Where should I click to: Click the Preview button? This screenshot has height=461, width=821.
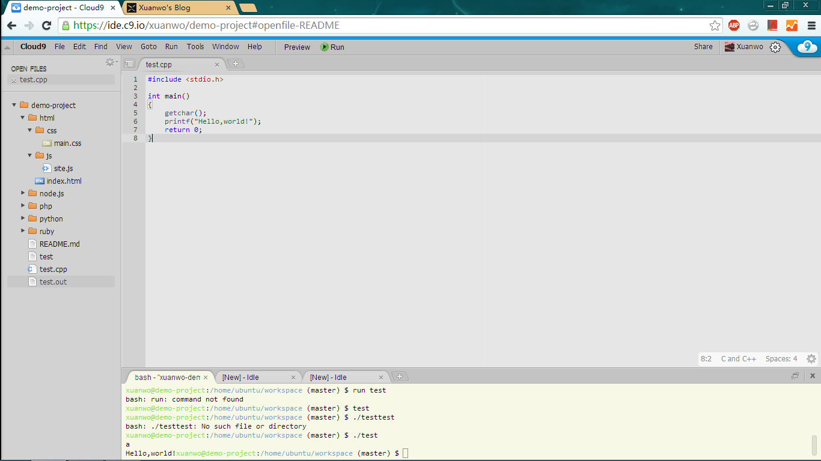297,47
